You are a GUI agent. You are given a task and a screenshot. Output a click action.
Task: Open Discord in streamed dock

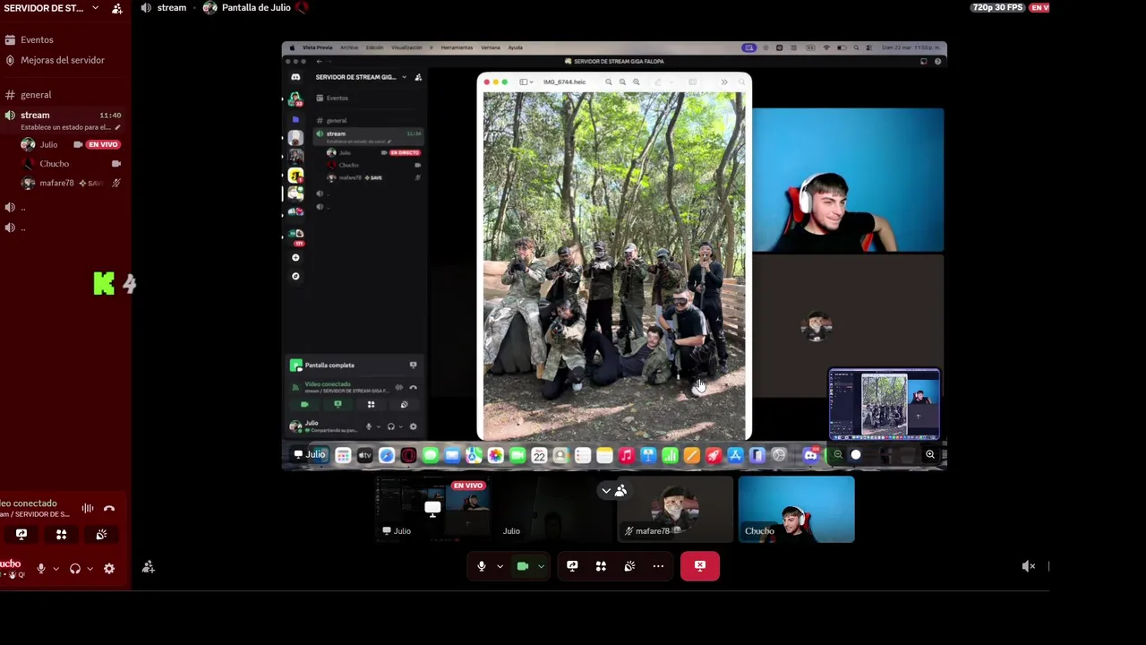[810, 456]
